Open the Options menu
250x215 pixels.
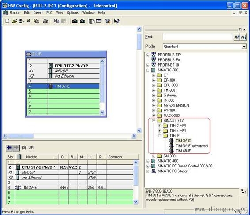pyautogui.click(x=72, y=13)
